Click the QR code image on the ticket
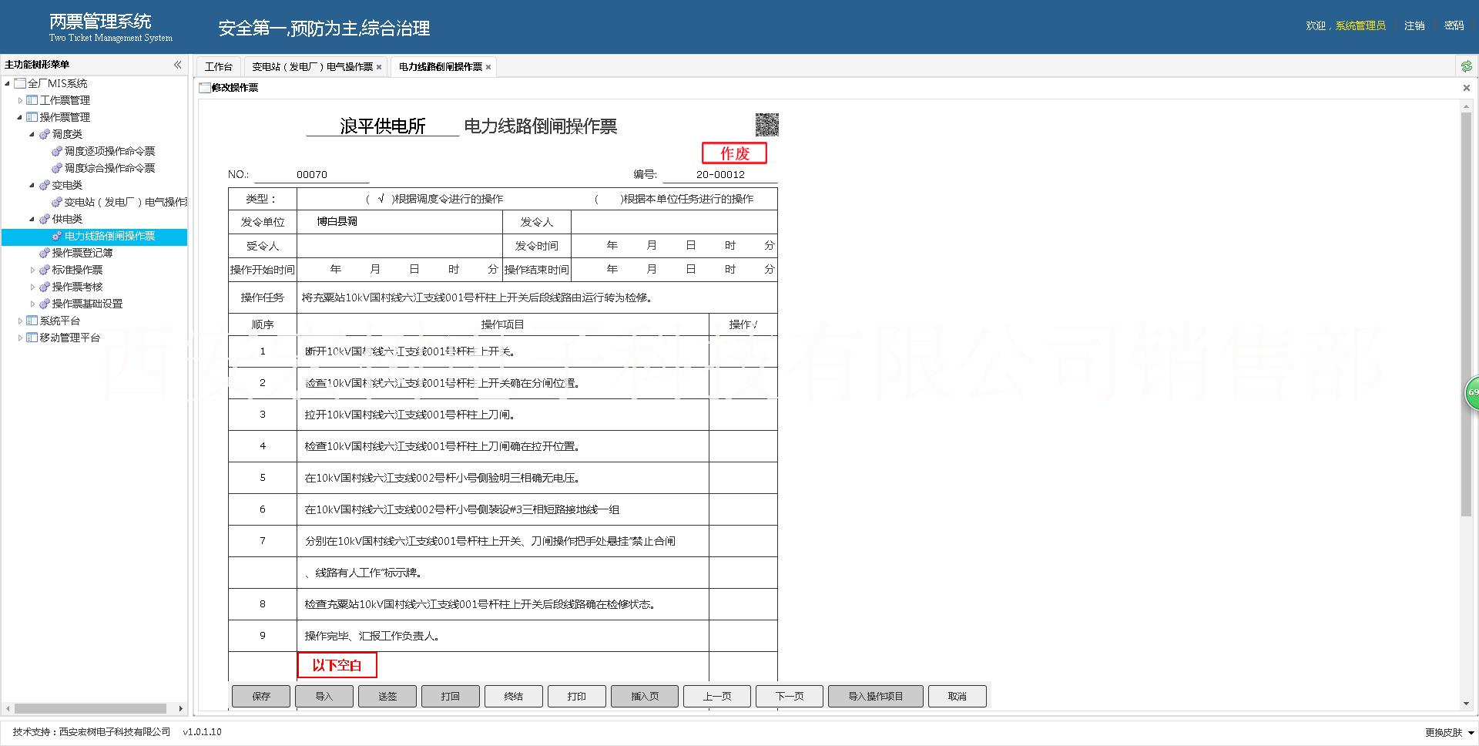The height and width of the screenshot is (746, 1479). [766, 124]
